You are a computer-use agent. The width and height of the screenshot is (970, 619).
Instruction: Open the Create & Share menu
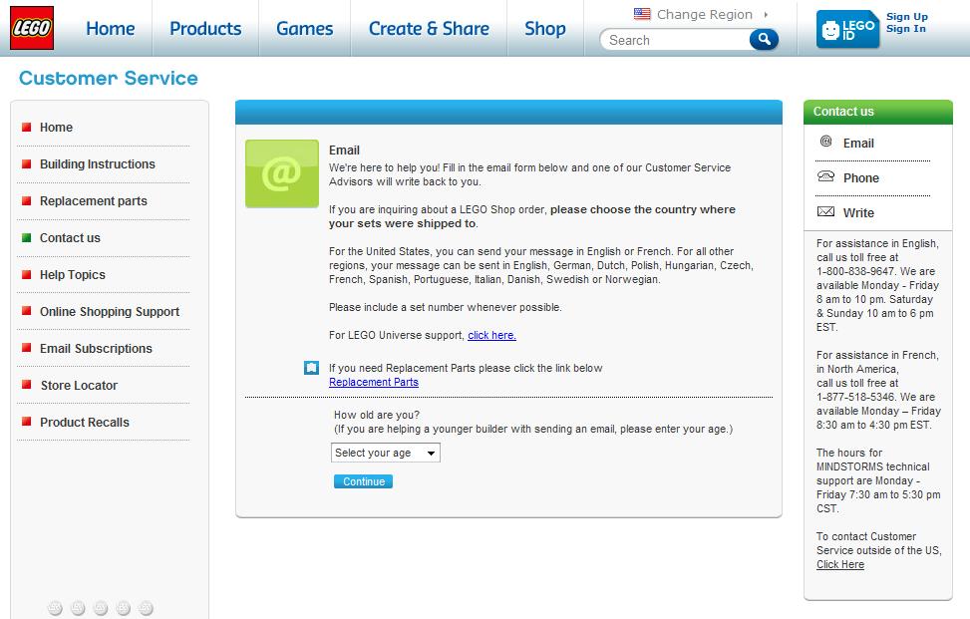pyautogui.click(x=429, y=29)
